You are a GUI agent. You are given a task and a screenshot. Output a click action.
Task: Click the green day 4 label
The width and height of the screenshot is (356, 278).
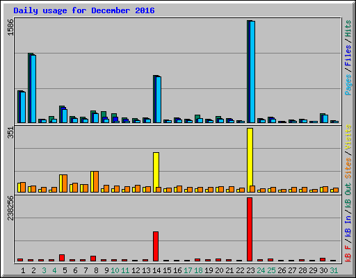coord(54,270)
